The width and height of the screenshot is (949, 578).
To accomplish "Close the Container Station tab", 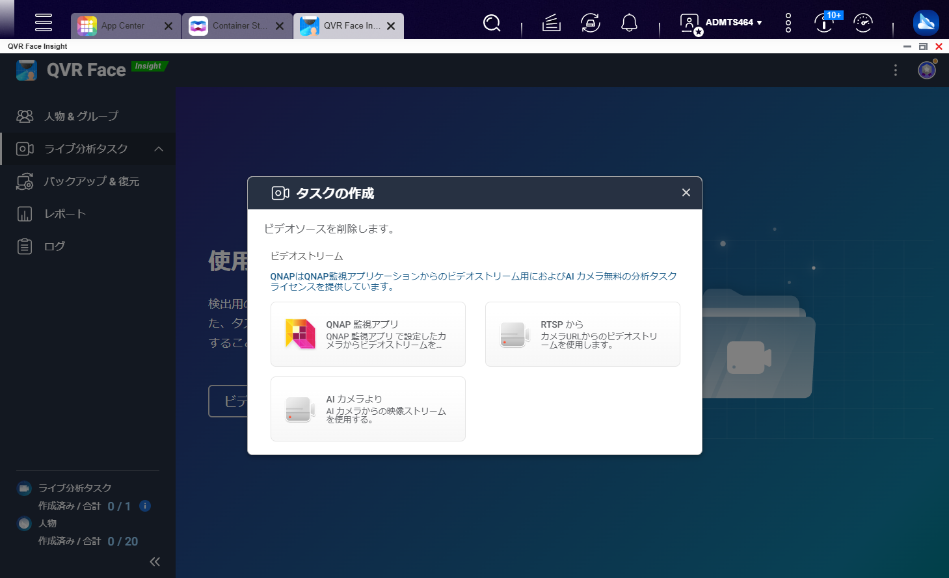I will [x=280, y=26].
